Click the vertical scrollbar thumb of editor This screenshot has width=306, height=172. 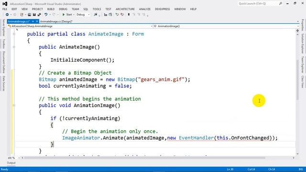click(x=297, y=80)
